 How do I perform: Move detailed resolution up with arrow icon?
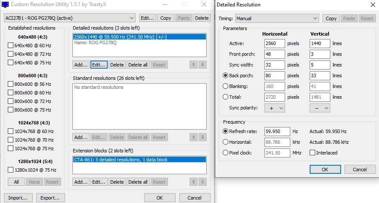point(193,64)
